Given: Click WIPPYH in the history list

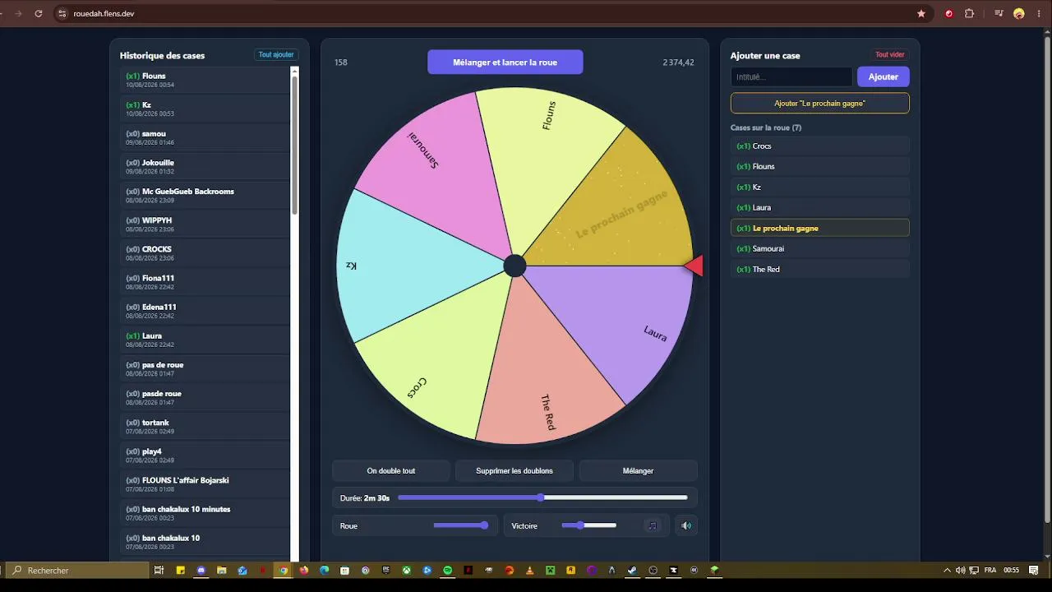Looking at the screenshot, I should tap(205, 224).
